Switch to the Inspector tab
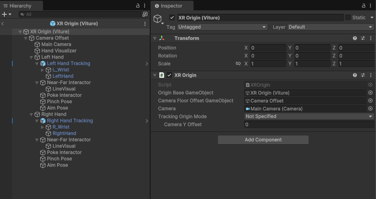The image size is (376, 199). [171, 6]
